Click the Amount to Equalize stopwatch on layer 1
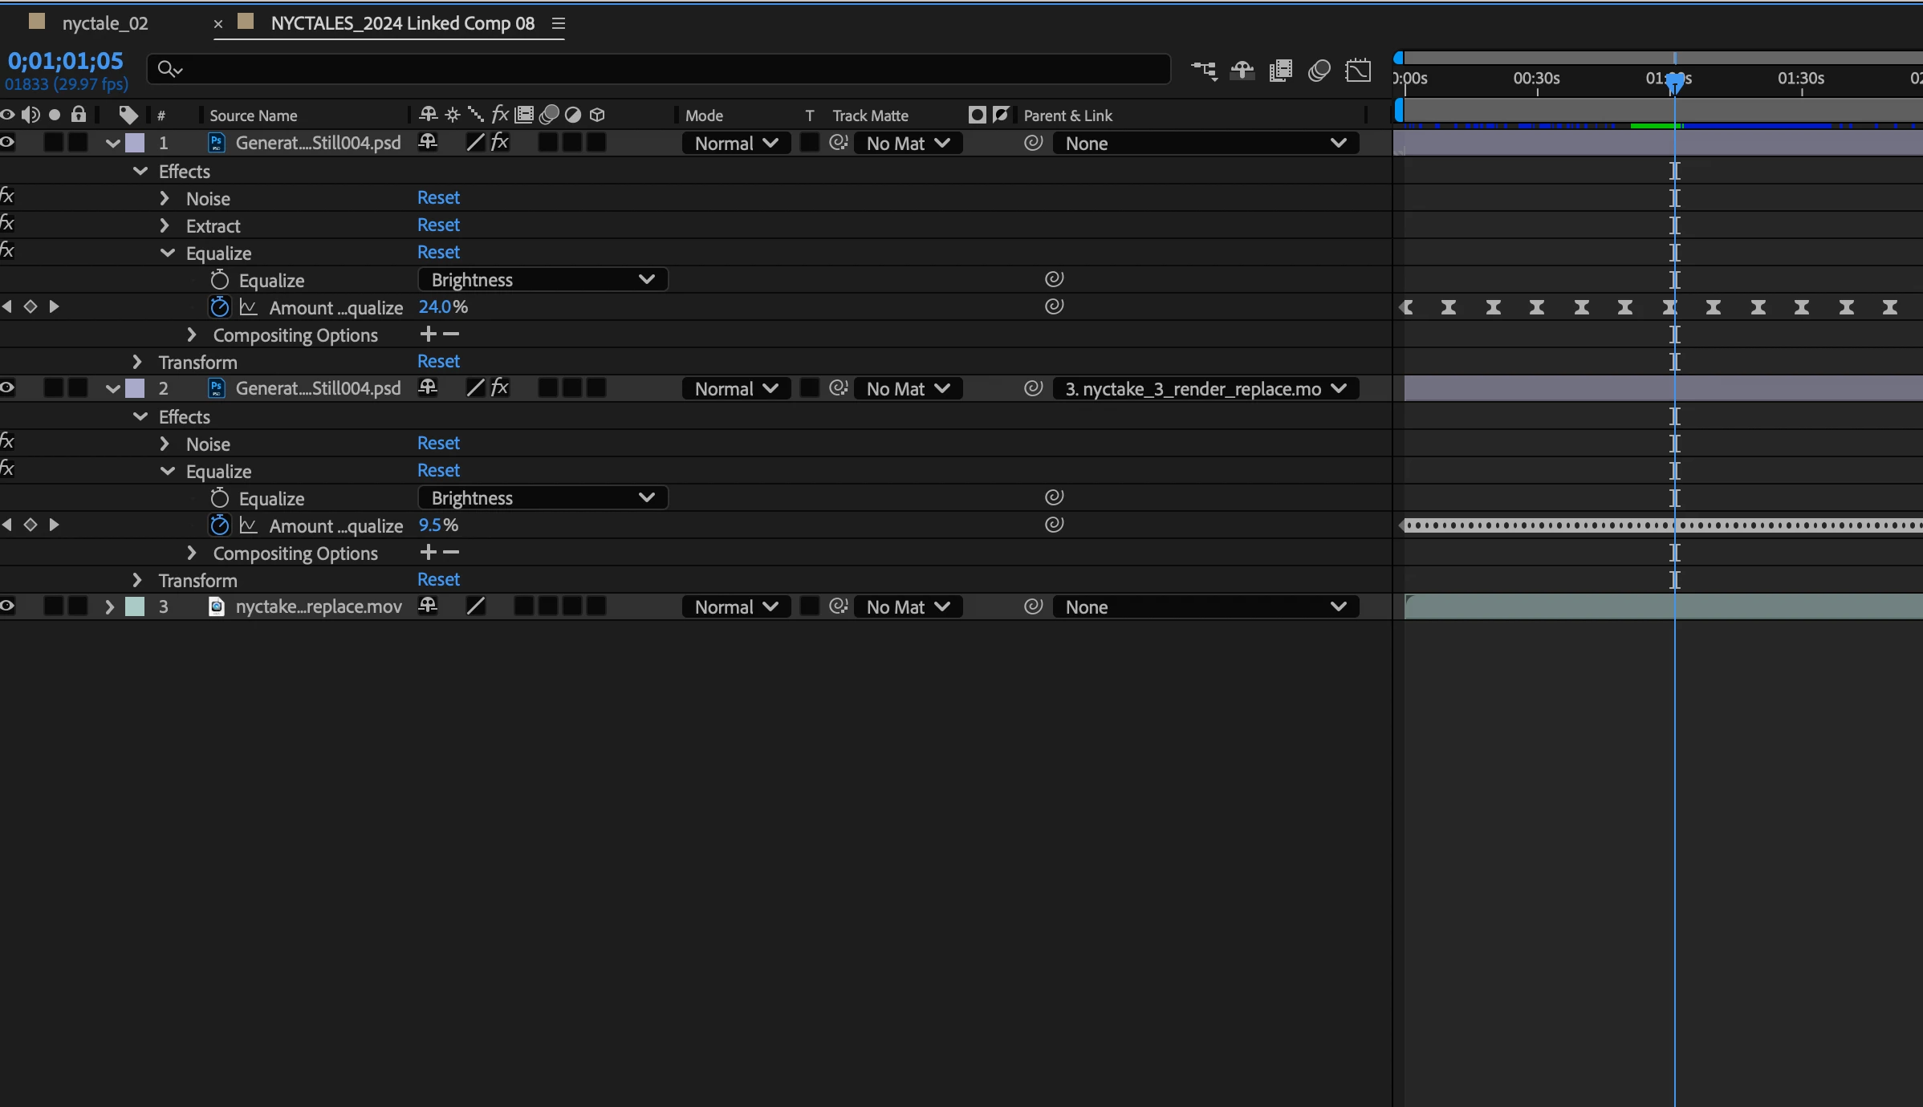The height and width of the screenshot is (1107, 1923). tap(219, 307)
